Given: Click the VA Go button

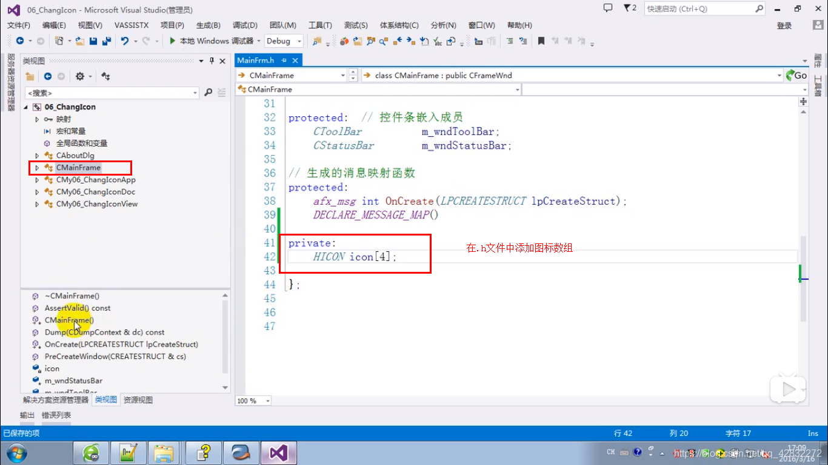Looking at the screenshot, I should 796,76.
